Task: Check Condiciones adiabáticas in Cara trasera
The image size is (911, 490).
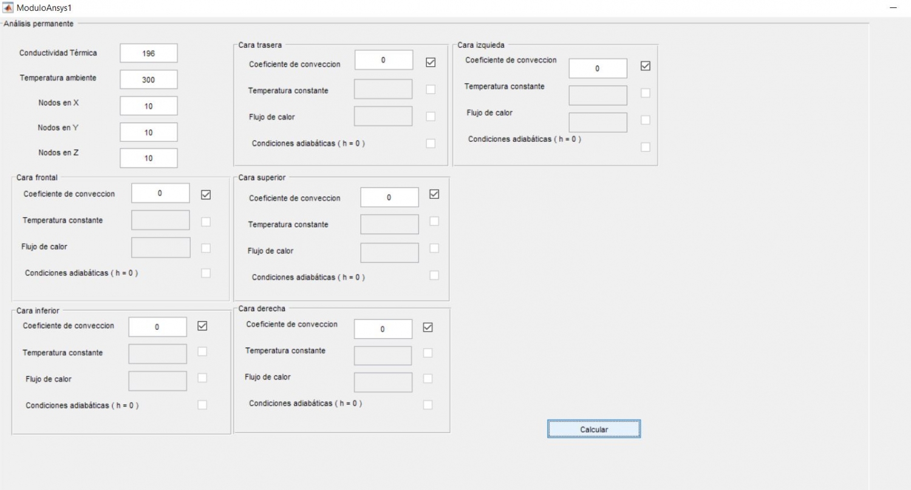Action: (x=431, y=144)
